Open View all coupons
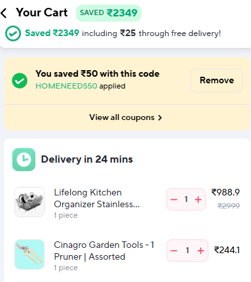 point(126,117)
